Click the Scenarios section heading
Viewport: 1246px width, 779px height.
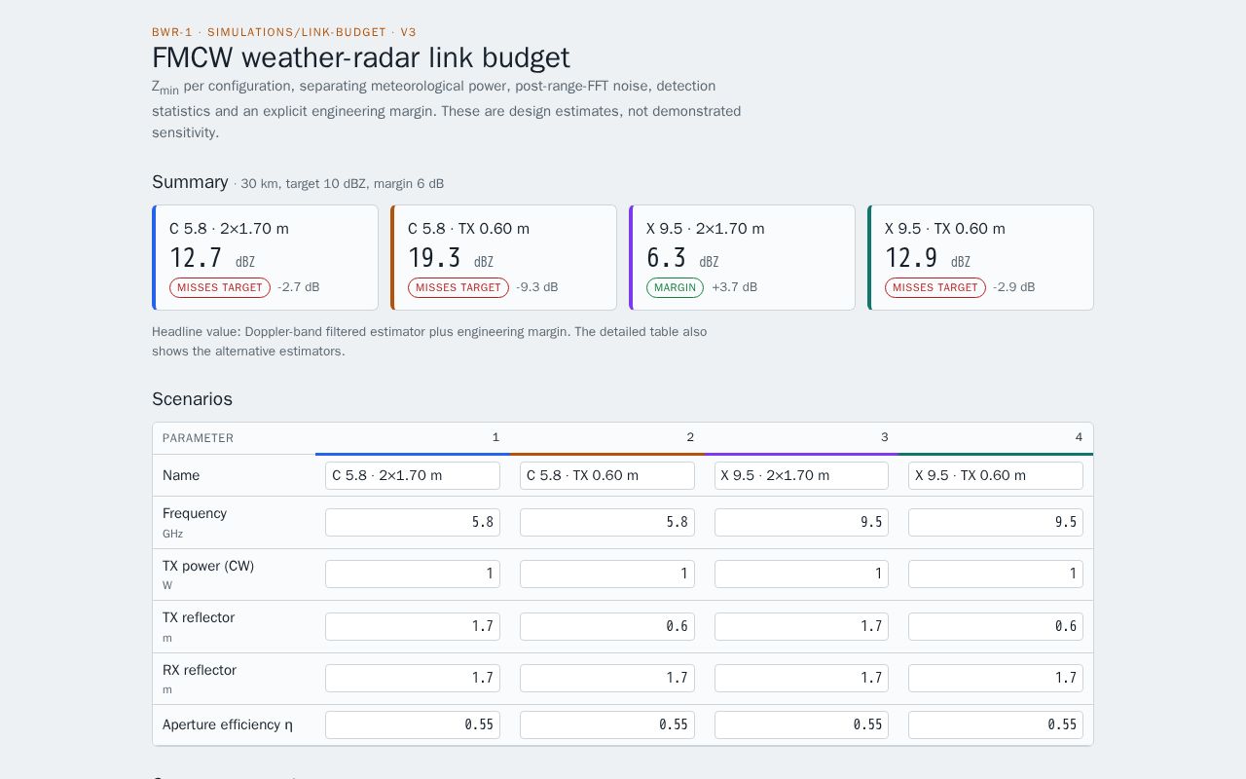192,399
